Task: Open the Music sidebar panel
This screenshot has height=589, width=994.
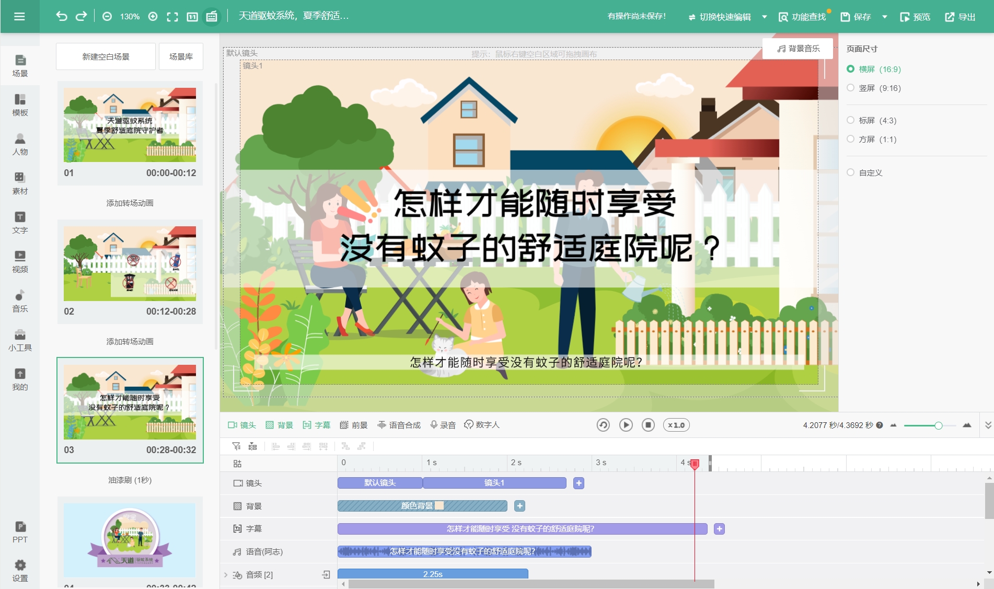Action: 20,301
